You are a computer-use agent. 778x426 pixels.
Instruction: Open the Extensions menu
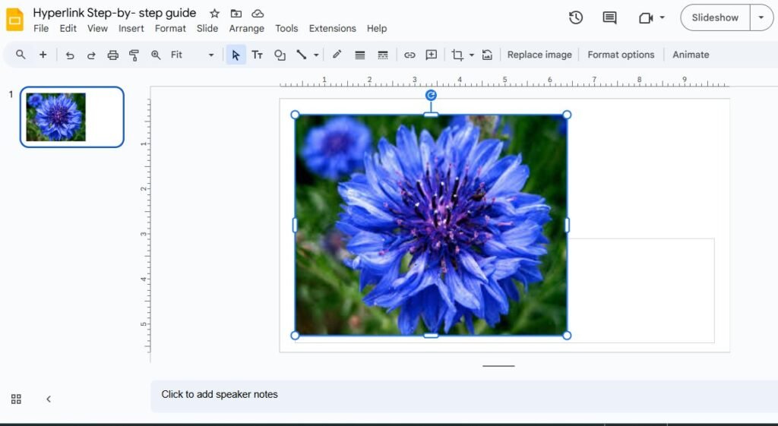click(x=333, y=28)
